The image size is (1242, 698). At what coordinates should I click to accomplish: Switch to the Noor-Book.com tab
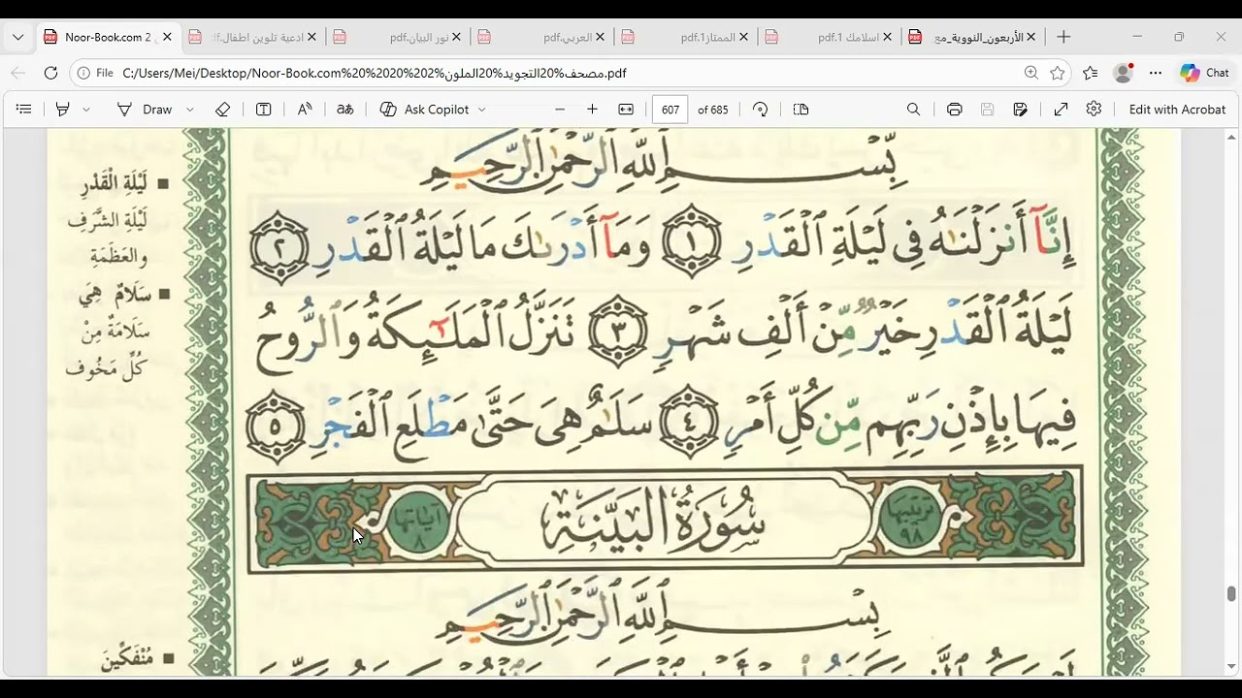tap(108, 37)
